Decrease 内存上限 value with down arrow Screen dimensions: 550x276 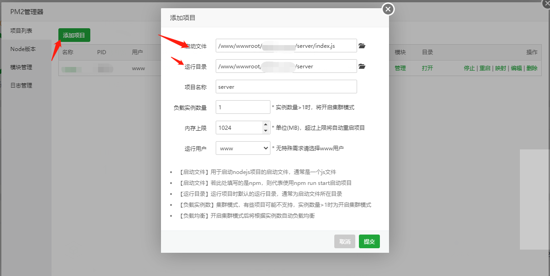click(x=266, y=131)
